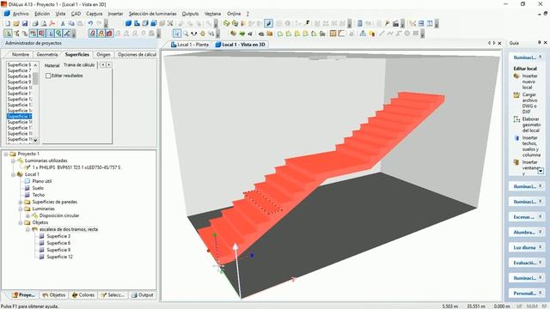Collapse the Objetos tree node
Viewport: 550px width, 309px height.
point(21,222)
